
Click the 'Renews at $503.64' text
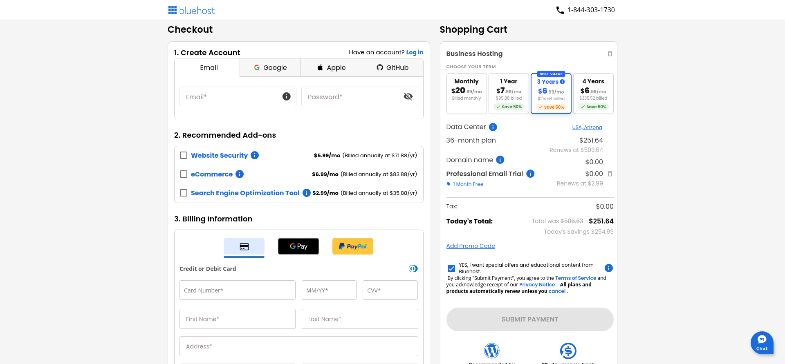pos(576,150)
